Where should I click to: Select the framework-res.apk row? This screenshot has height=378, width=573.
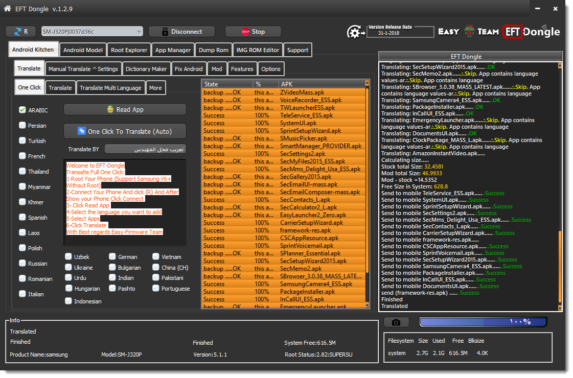(x=284, y=230)
